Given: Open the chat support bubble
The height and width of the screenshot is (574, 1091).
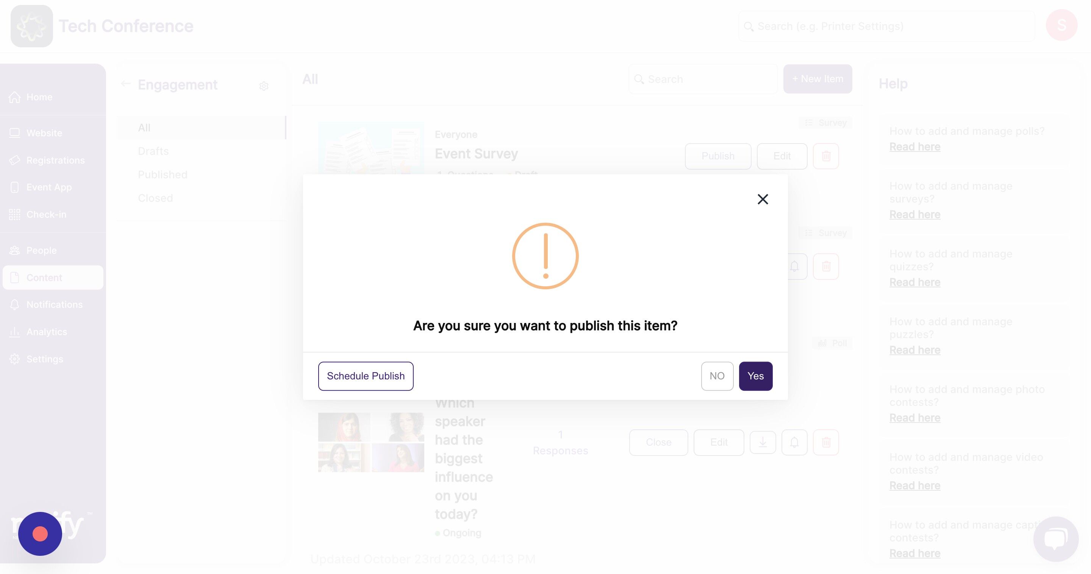Looking at the screenshot, I should click(x=1055, y=538).
